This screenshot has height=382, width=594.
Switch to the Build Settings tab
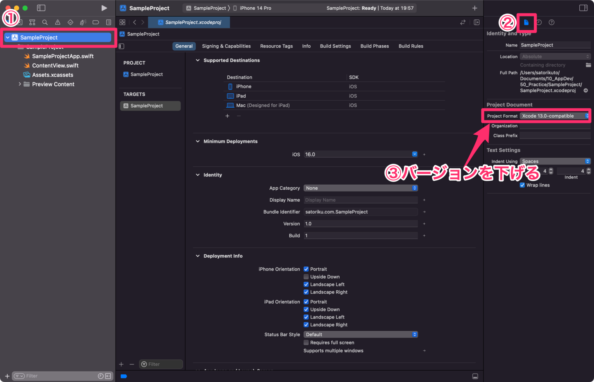[335, 46]
